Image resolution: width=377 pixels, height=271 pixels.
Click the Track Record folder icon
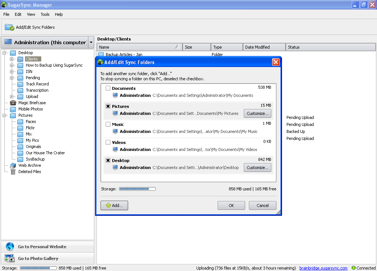click(21, 84)
